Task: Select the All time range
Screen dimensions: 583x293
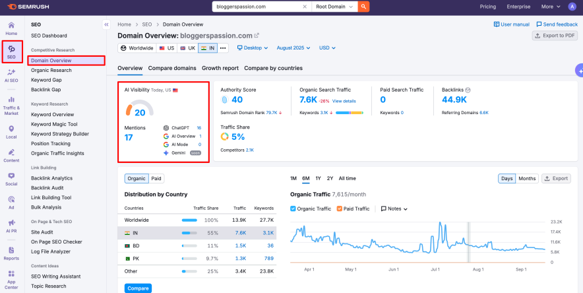Action: point(348,178)
